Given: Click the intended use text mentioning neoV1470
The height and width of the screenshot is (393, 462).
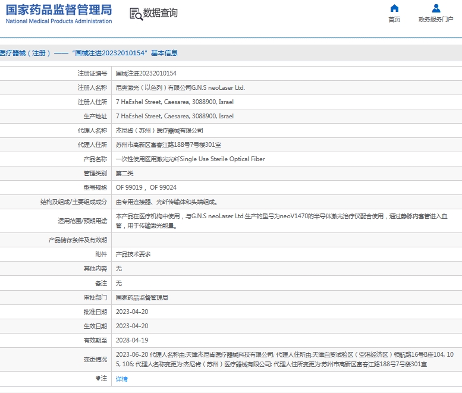Looking at the screenshot, I should (x=282, y=221).
